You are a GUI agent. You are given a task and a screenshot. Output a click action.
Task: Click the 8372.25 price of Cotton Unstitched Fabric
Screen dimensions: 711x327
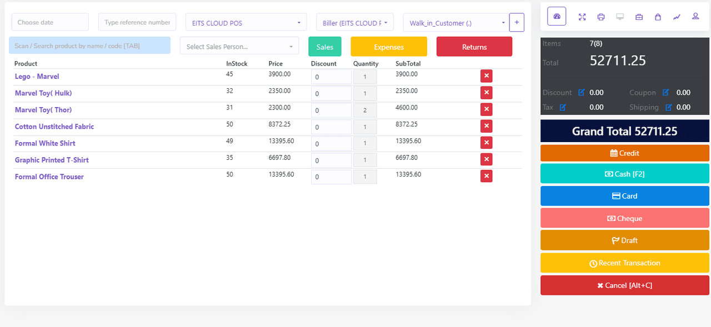[x=279, y=124]
